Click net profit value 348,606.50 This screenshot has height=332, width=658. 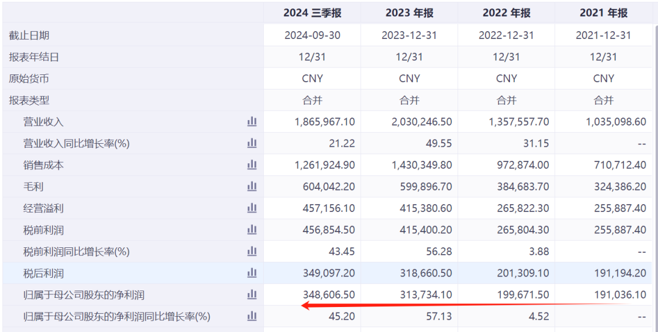pyautogui.click(x=329, y=295)
